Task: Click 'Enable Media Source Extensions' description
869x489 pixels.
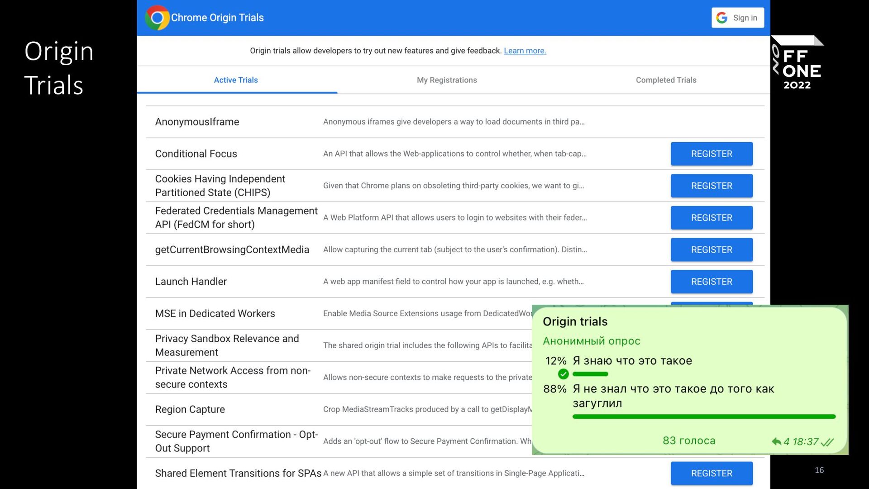Action: (x=427, y=313)
